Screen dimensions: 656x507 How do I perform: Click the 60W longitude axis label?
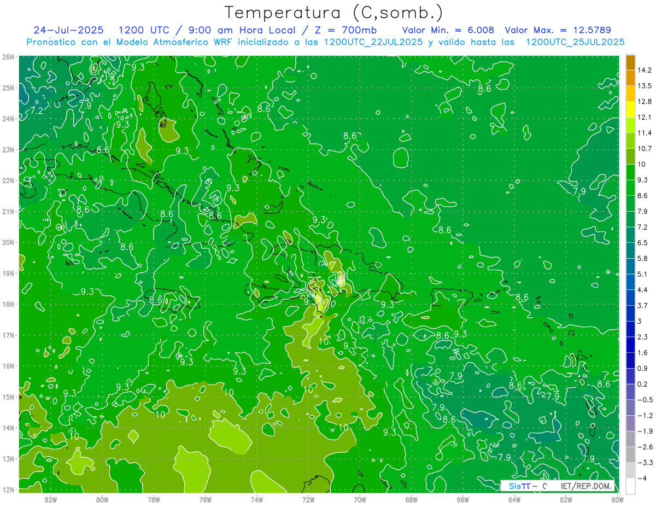(x=618, y=499)
